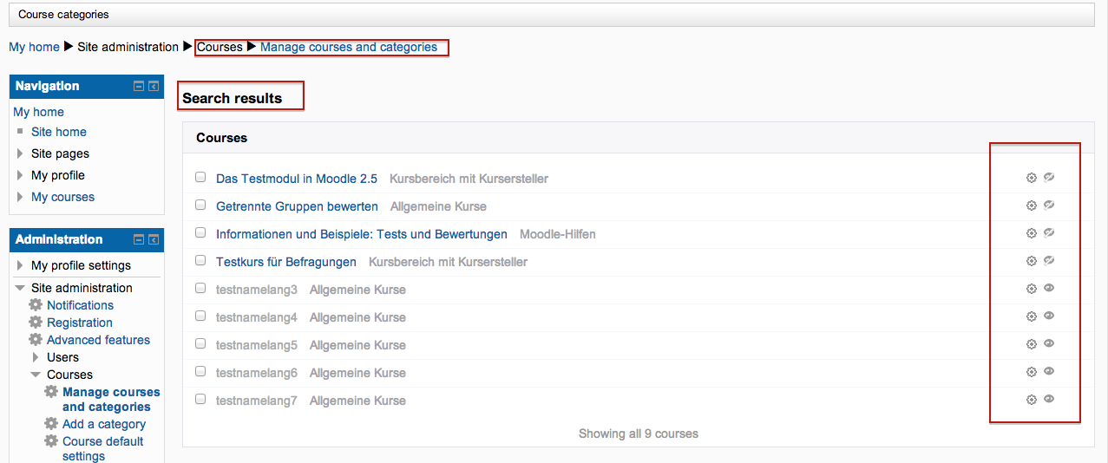This screenshot has width=1108, height=463.
Task: Open Registration in Site administration
Action: pyautogui.click(x=80, y=323)
